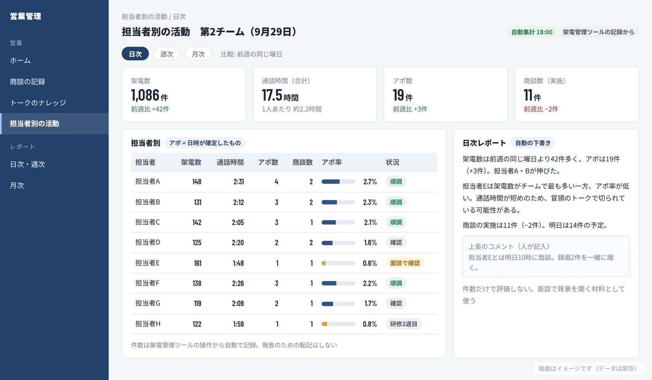Click the 架電数 1,086件 card
652x380 pixels.
tap(184, 95)
